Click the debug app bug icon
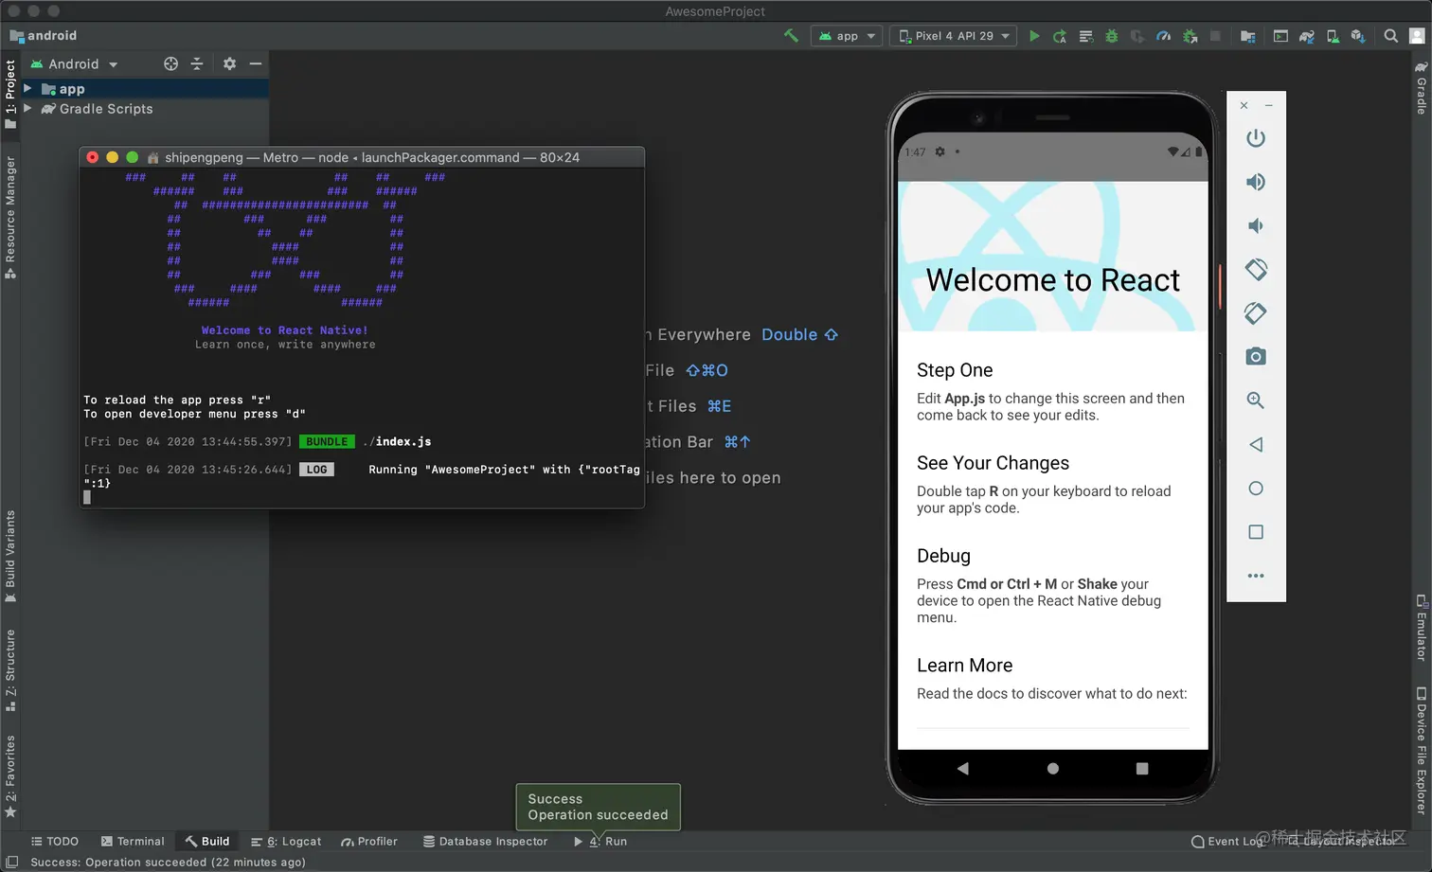Viewport: 1432px width, 872px height. point(1112,36)
